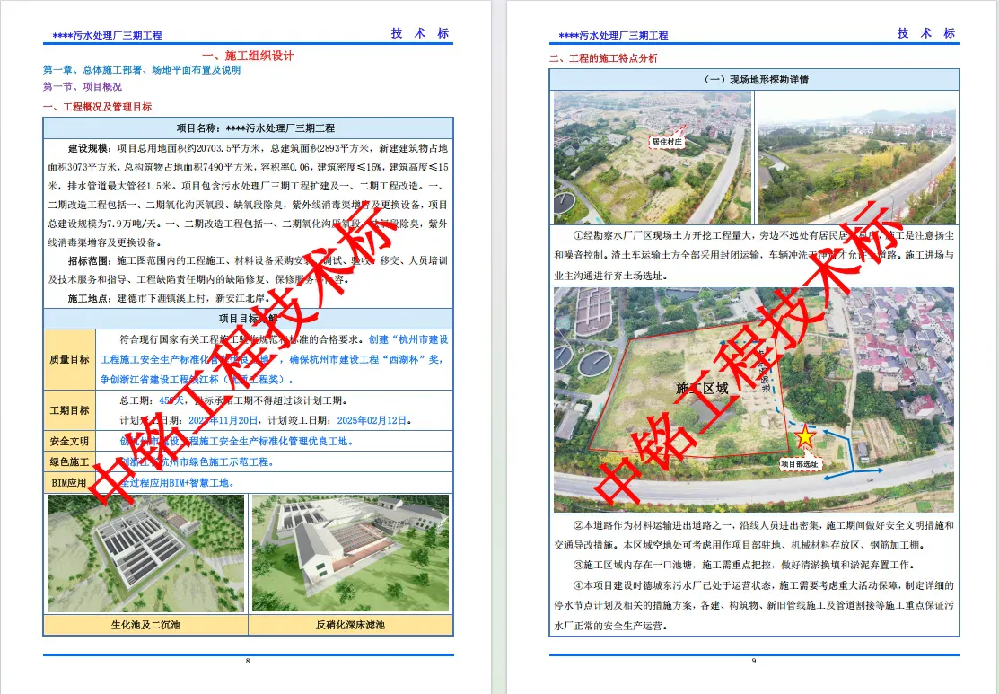
Task: Click the line ③施工区域内存在一口池塘
Action: pos(744,565)
